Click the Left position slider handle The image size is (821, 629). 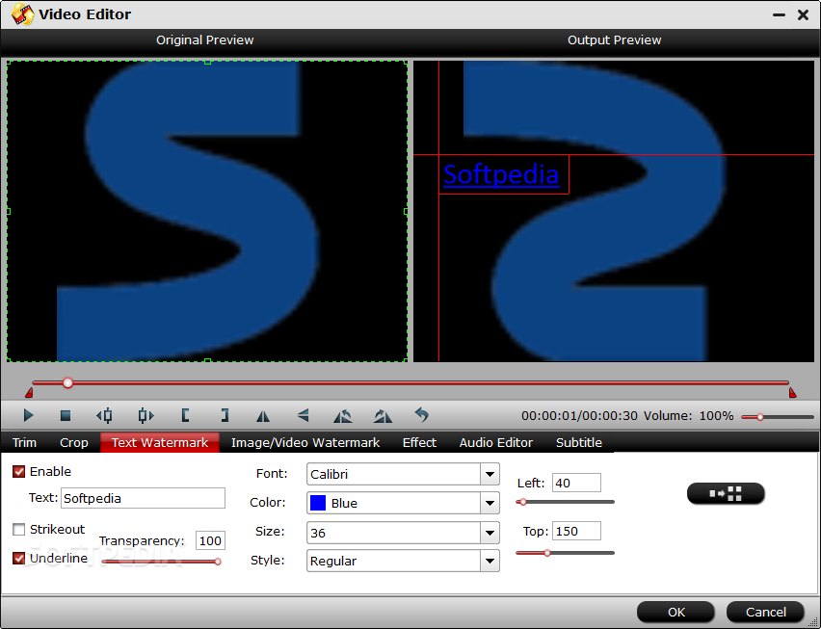tap(522, 502)
